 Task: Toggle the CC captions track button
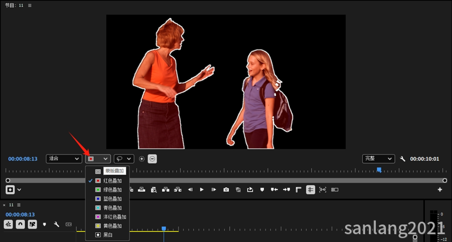[68, 224]
